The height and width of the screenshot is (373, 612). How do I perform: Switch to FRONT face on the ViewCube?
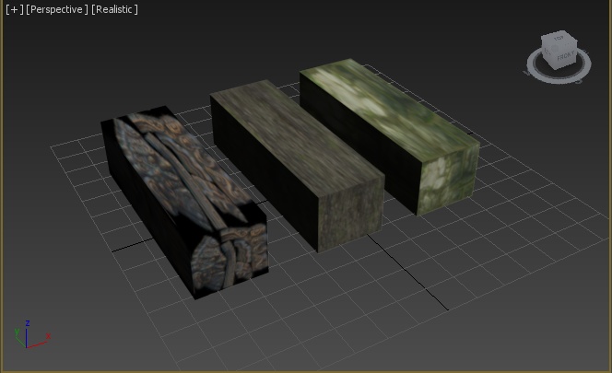[567, 56]
